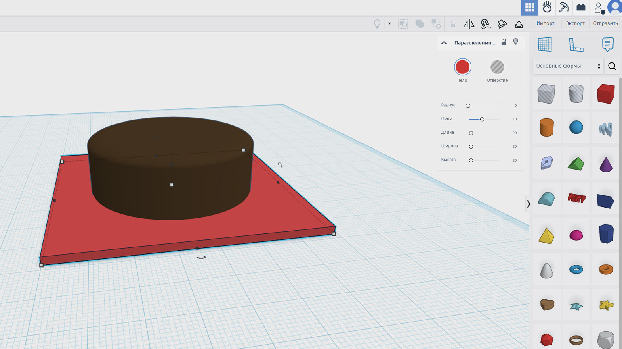
Task: Collapse the shapes sidebar with arrow
Action: [528, 204]
